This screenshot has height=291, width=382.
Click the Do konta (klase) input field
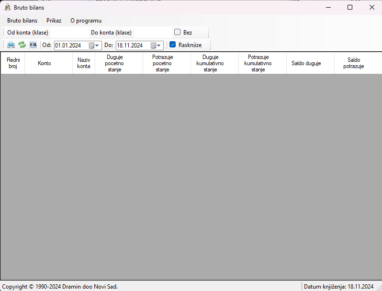(152, 33)
